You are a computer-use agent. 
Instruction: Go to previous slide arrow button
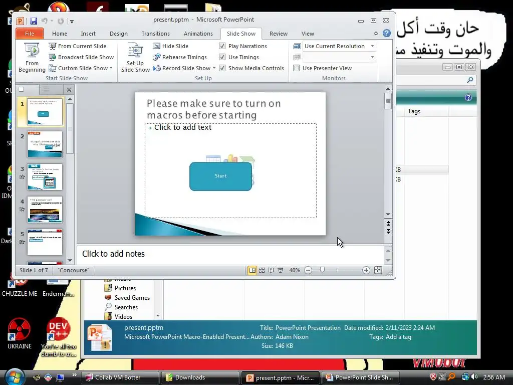click(388, 224)
